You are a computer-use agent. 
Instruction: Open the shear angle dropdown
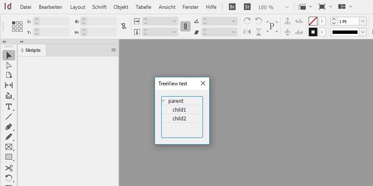coord(233,32)
